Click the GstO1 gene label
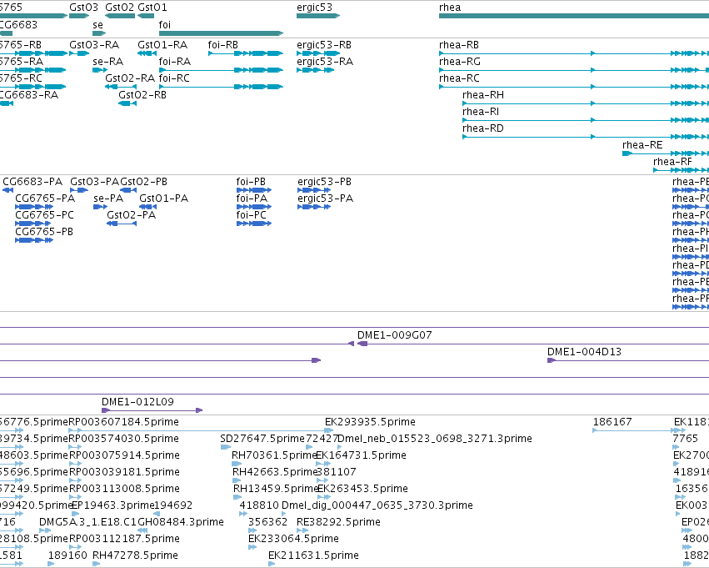The image size is (709, 568). 152,8
